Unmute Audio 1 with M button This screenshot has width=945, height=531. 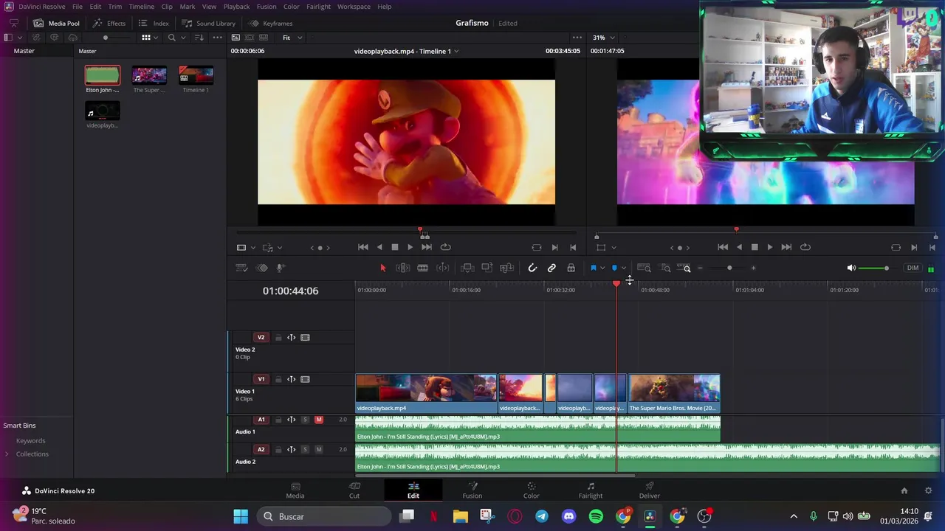319,420
